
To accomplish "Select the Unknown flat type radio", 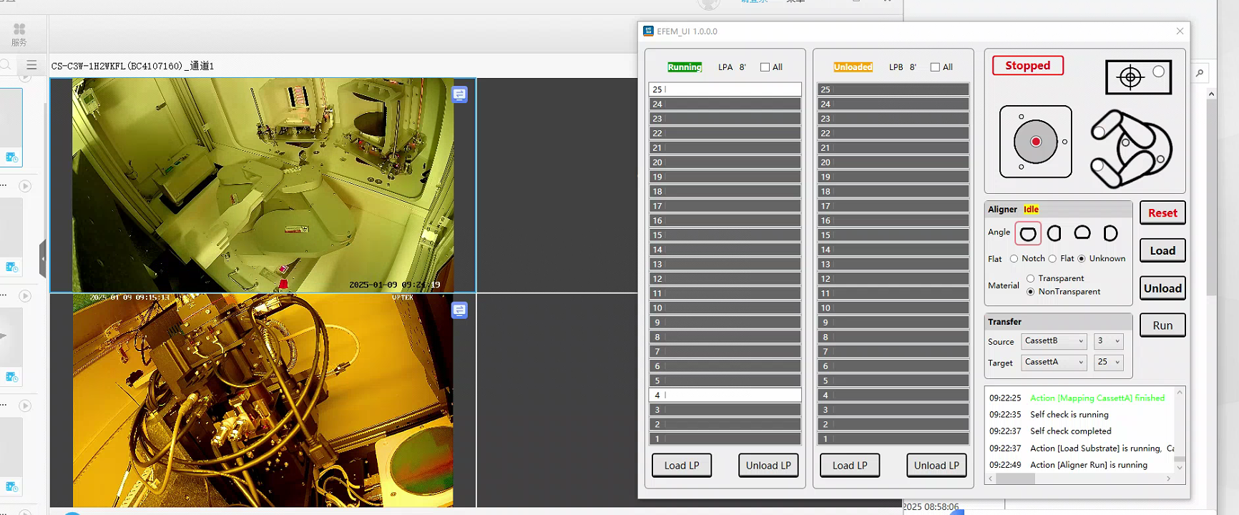I will click(x=1082, y=259).
